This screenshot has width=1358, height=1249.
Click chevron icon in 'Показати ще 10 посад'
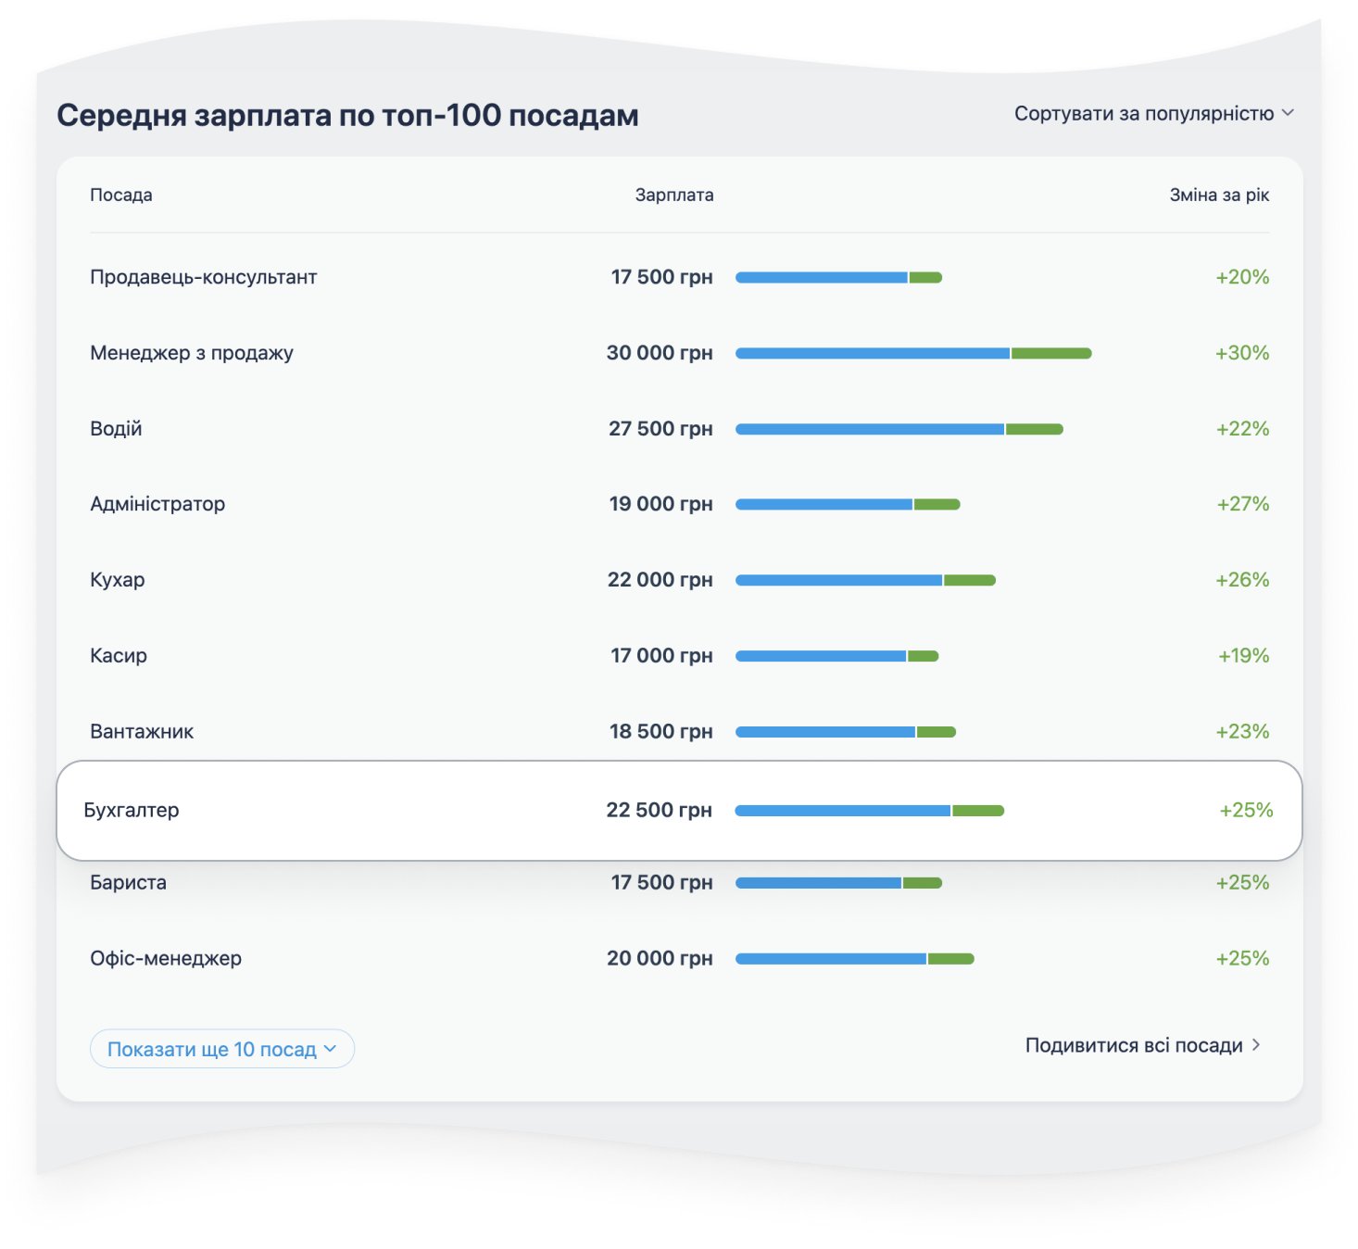pos(331,1049)
